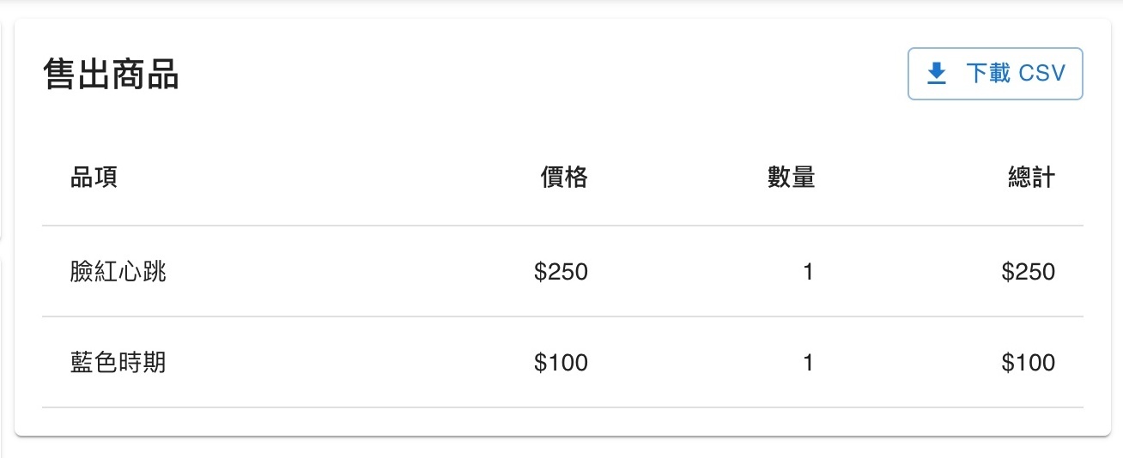The width and height of the screenshot is (1123, 458).
Task: Select the 總計 column header
Action: [1031, 178]
